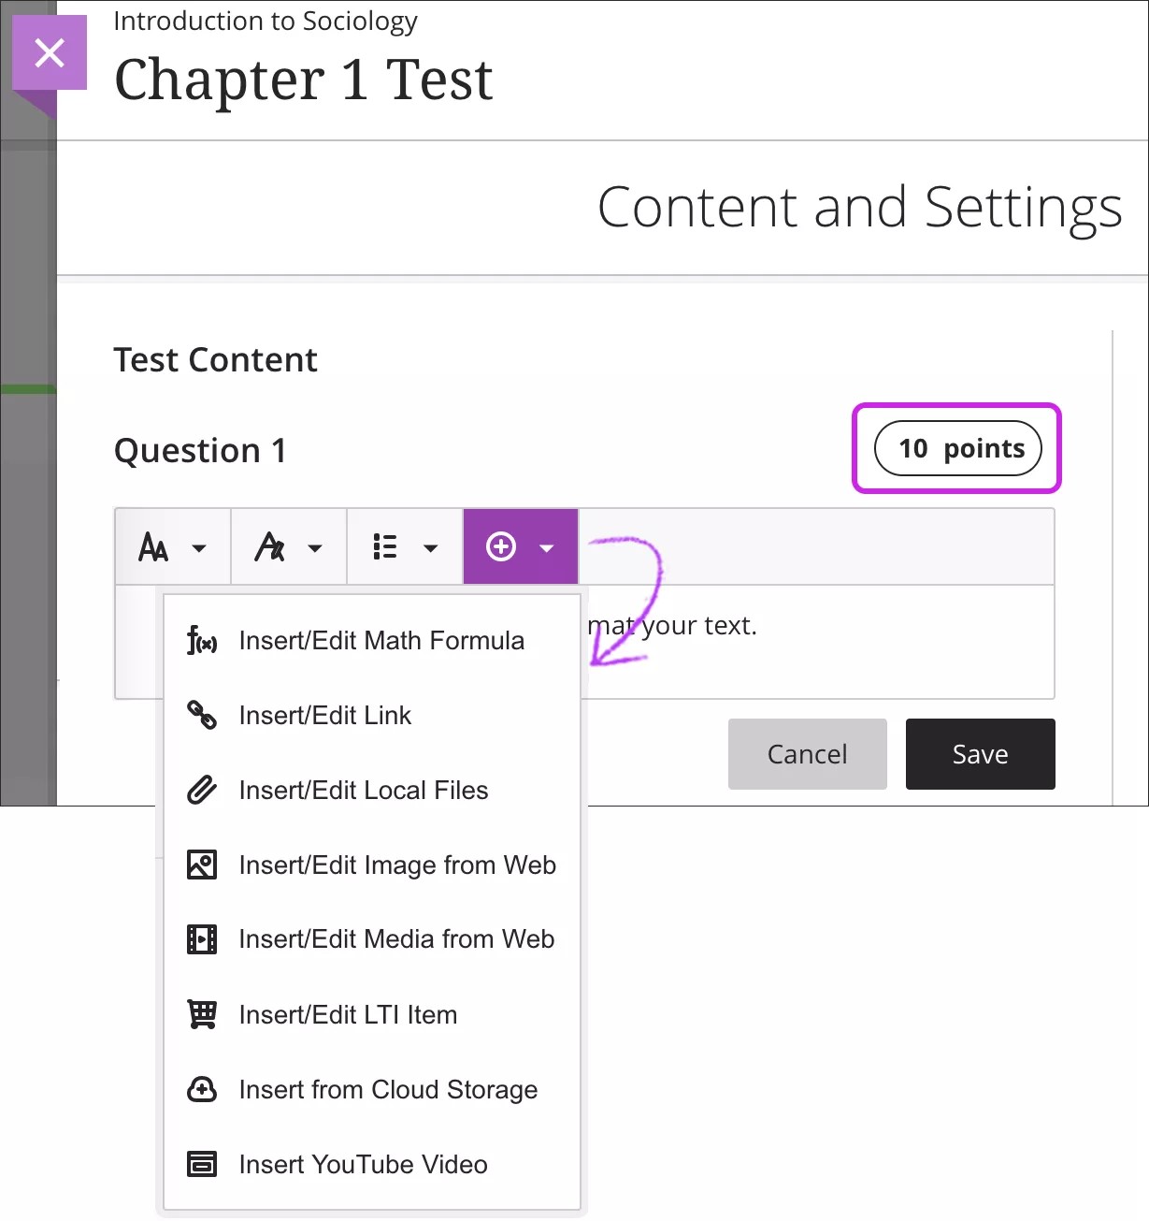
Task: Choose Insert/Edit Link from the menu
Action: [x=324, y=715]
